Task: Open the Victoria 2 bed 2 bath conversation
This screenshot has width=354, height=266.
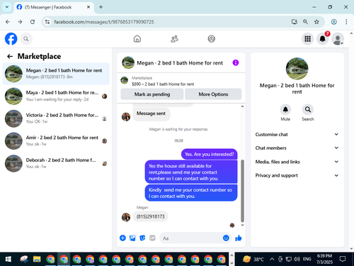Action: click(56, 118)
